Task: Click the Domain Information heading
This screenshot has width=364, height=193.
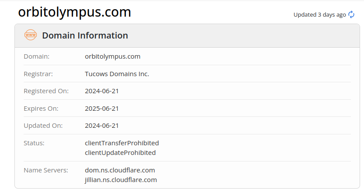Action: (x=85, y=35)
